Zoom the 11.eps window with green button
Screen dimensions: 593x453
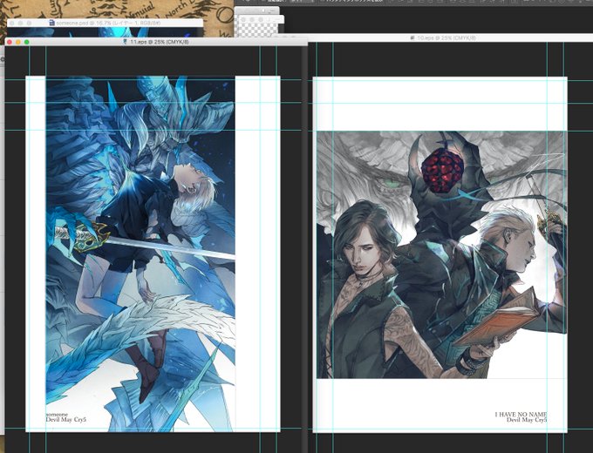pos(27,42)
